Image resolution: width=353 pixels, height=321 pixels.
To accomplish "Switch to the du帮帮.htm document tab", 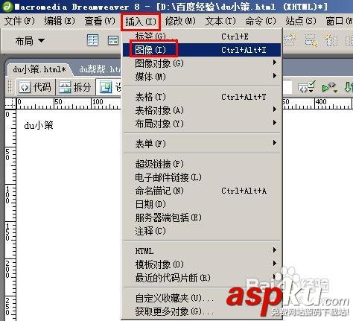I will 99,69.
